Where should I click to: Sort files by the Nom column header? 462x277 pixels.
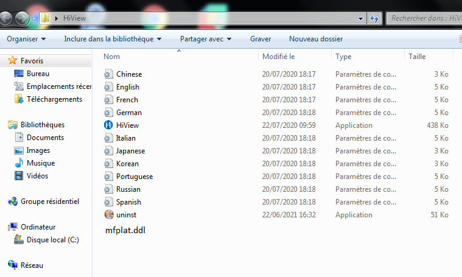(x=112, y=57)
